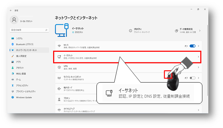Click the ゲーム controller icon
Image resolution: width=223 pixels, height=128 pixels.
point(13,80)
